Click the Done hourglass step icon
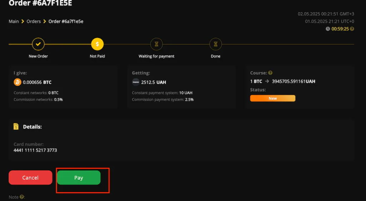Screen dimensions: 366x201 coord(216,44)
